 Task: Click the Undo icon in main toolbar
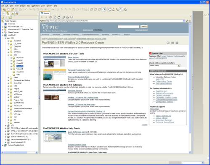26,9
